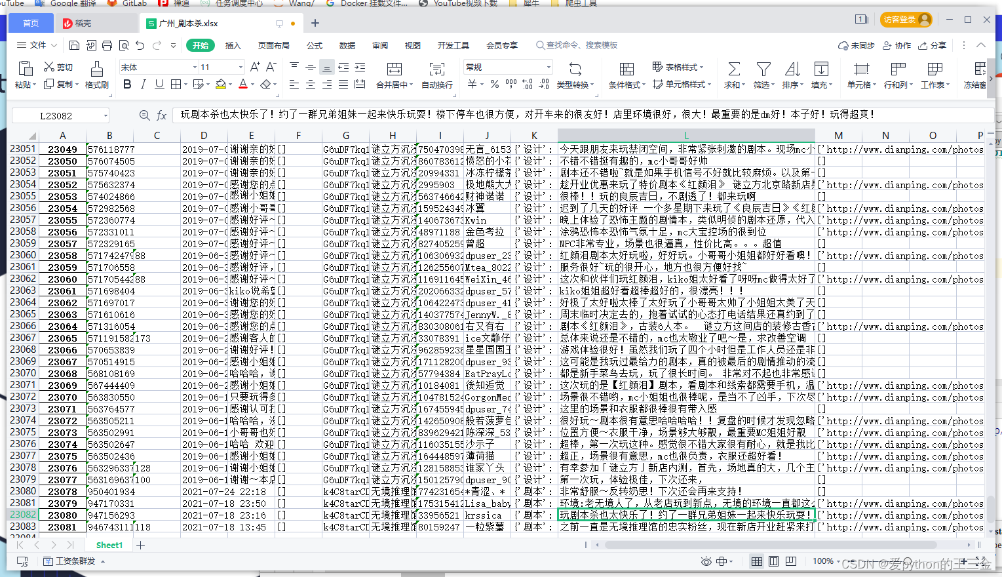Toggle center horizontal alignment

coord(311,84)
